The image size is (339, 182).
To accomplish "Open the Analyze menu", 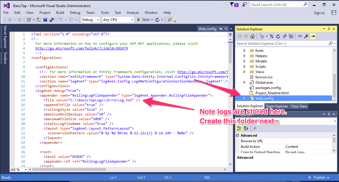I will point(133,13).
